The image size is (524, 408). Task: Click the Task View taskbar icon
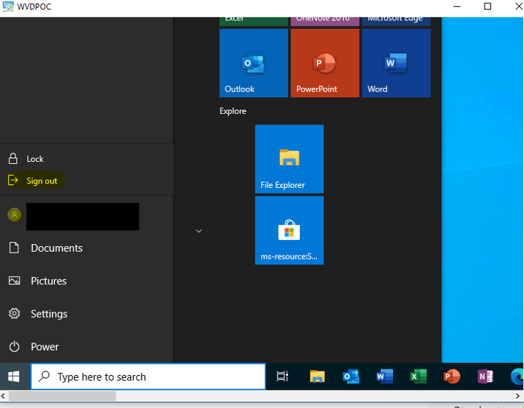(x=282, y=377)
